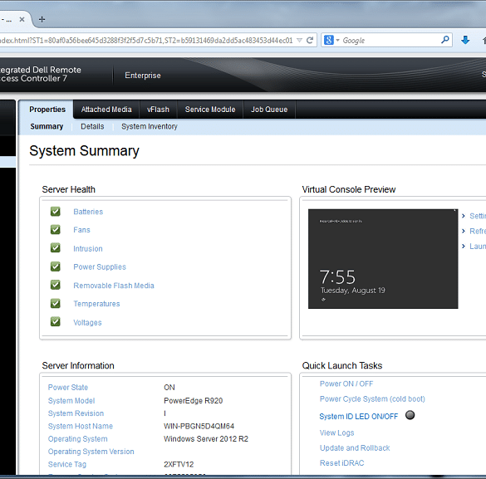Screen dimensions: 486x479
Task: Toggle System ID LED ON/OFF
Action: pyautogui.click(x=359, y=417)
